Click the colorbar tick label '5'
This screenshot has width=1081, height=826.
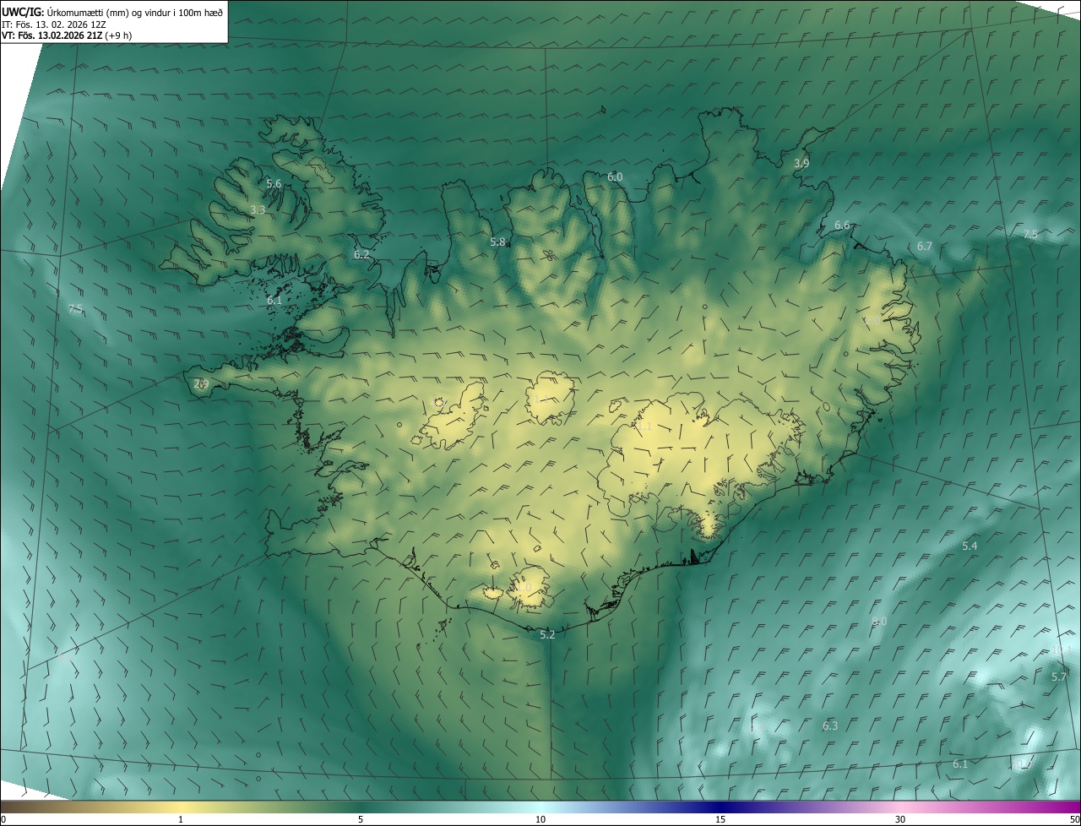coord(361,819)
